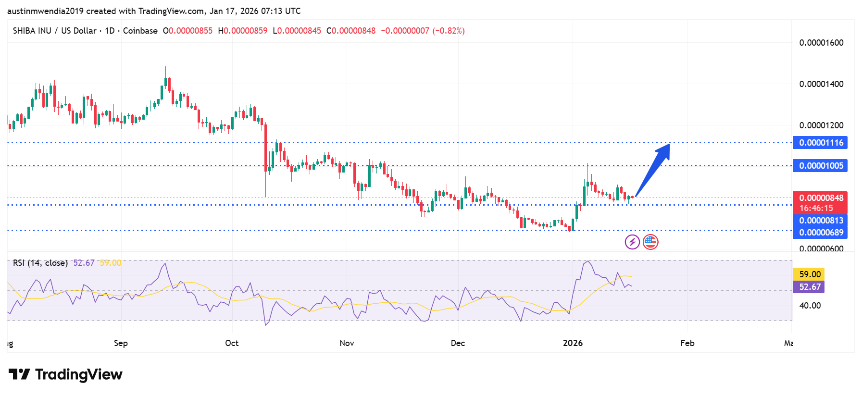Viewport: 862px width, 396px height.
Task: Click the US flag economic event icon
Action: tap(650, 242)
